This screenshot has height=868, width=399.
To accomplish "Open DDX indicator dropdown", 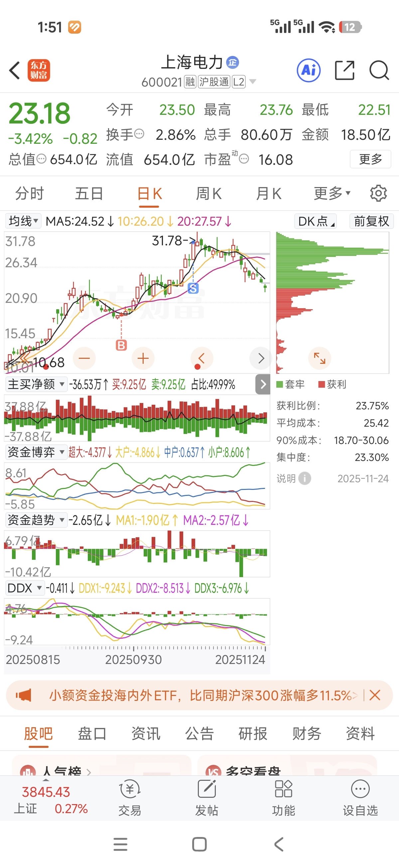I will pyautogui.click(x=25, y=588).
